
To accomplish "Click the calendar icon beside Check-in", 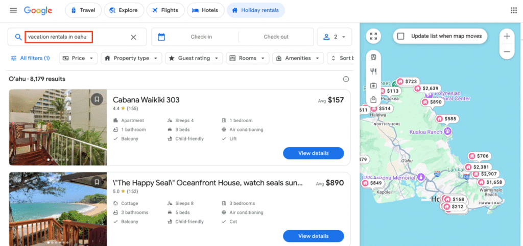I will point(161,37).
